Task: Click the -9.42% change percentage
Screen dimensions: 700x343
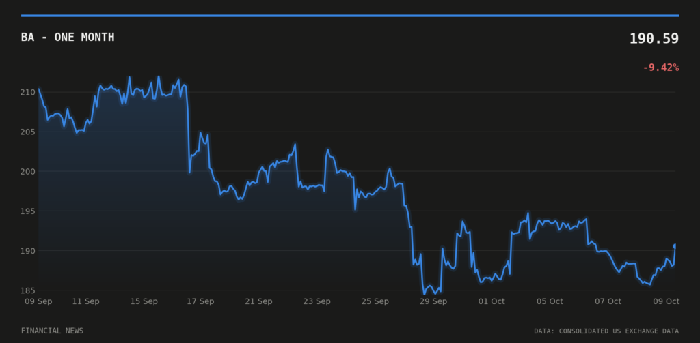Action: (661, 68)
